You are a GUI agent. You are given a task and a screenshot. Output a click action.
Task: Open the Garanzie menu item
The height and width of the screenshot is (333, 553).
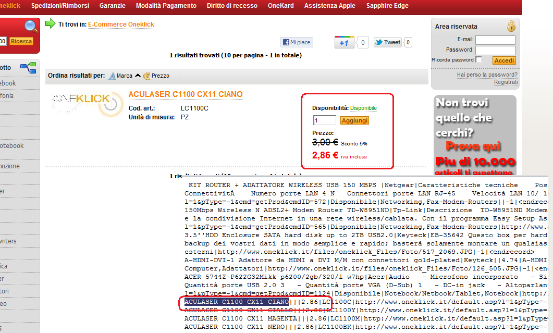pyautogui.click(x=112, y=6)
